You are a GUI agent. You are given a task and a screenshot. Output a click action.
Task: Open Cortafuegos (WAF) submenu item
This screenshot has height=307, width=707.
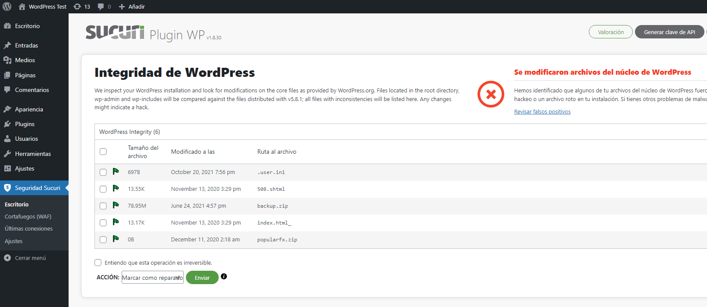[x=28, y=216]
